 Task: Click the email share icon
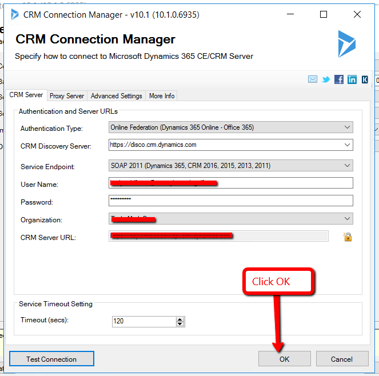pyautogui.click(x=313, y=79)
